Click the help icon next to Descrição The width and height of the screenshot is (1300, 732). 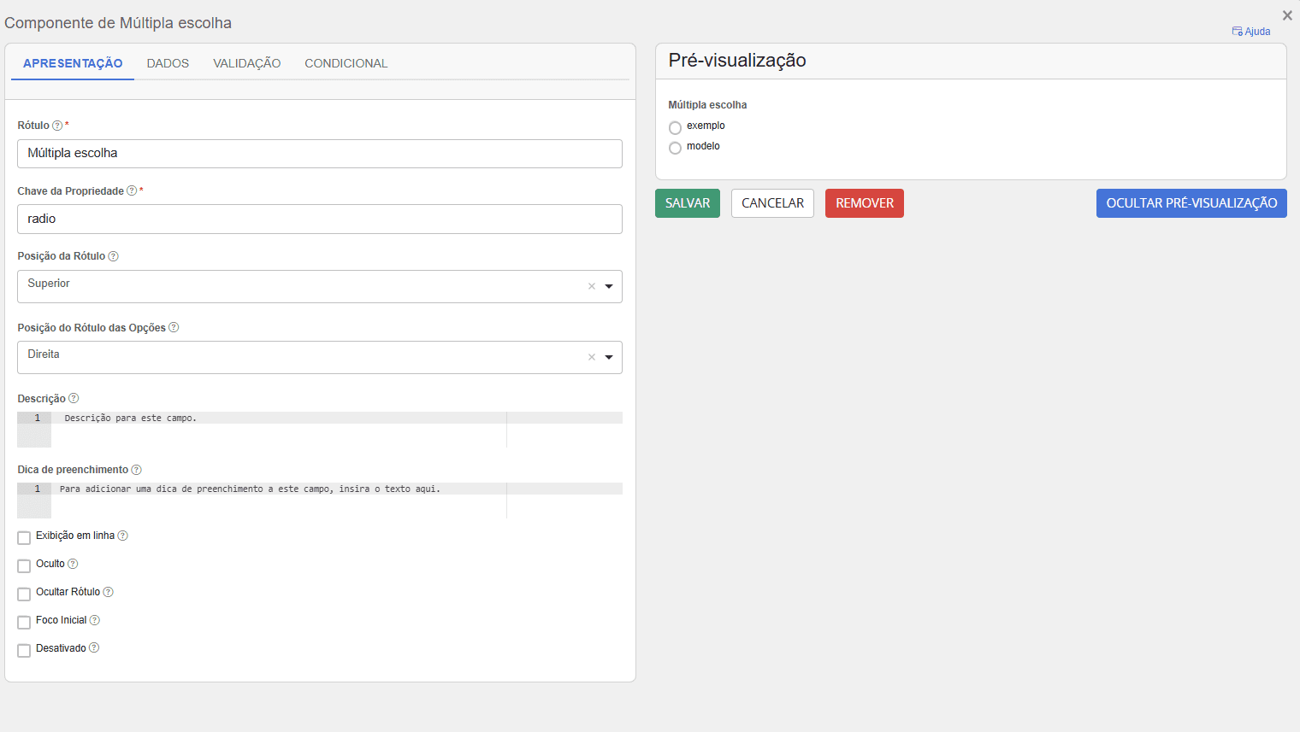pos(74,399)
